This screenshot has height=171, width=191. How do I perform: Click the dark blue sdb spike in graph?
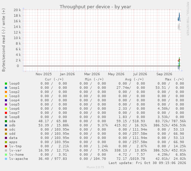coord(179,17)
